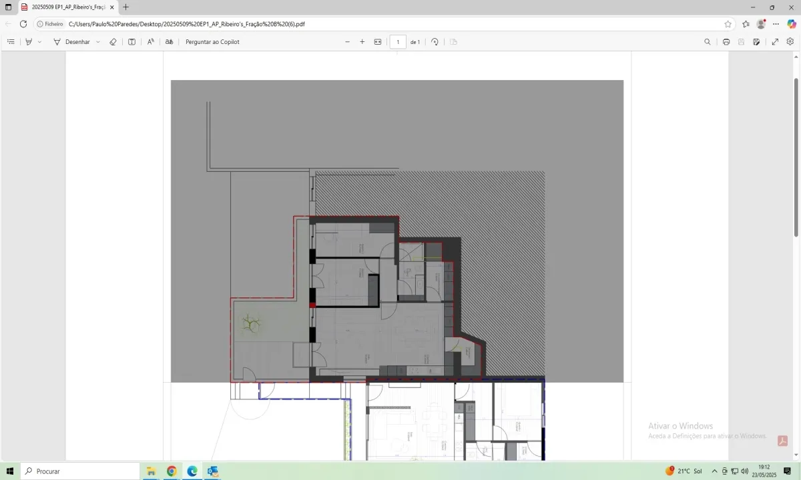Click the search in PDF magnifier icon
The width and height of the screenshot is (801, 480).
click(708, 42)
